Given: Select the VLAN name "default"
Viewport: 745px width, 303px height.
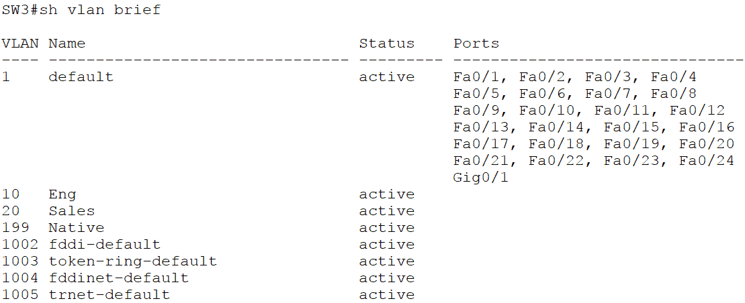Looking at the screenshot, I should pyautogui.click(x=81, y=77).
